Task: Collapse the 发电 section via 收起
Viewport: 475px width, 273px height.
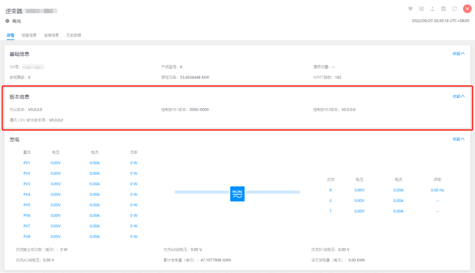Action: (459, 139)
